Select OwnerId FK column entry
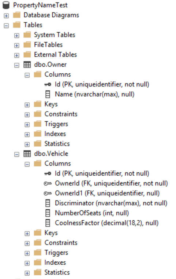This screenshot has width=176, height=279. click(111, 183)
